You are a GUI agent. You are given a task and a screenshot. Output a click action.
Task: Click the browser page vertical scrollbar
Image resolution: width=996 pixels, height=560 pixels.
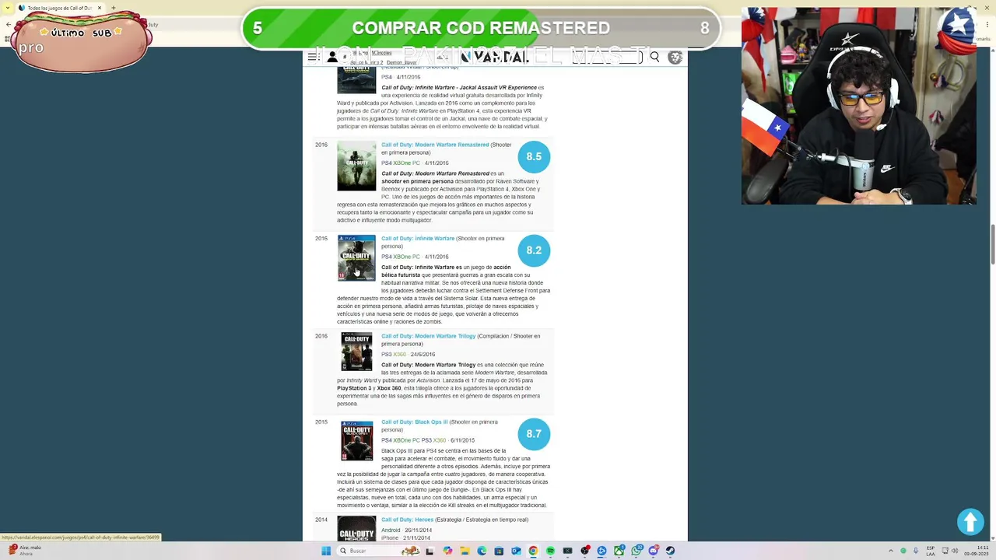point(992,245)
